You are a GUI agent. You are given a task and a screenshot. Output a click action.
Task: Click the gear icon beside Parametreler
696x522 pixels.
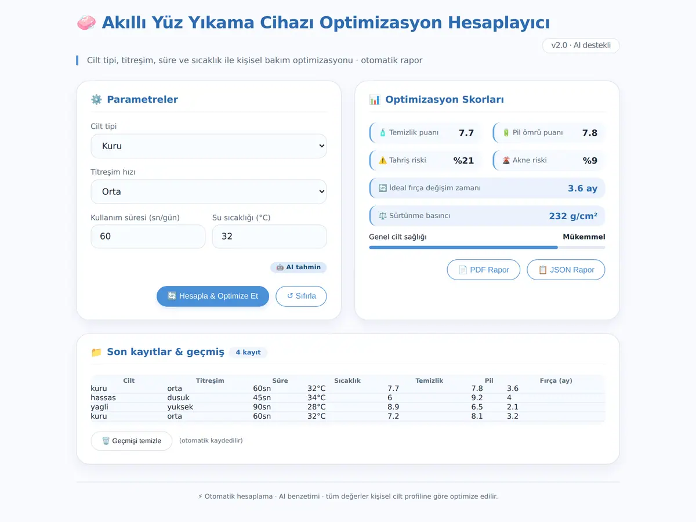coord(96,100)
